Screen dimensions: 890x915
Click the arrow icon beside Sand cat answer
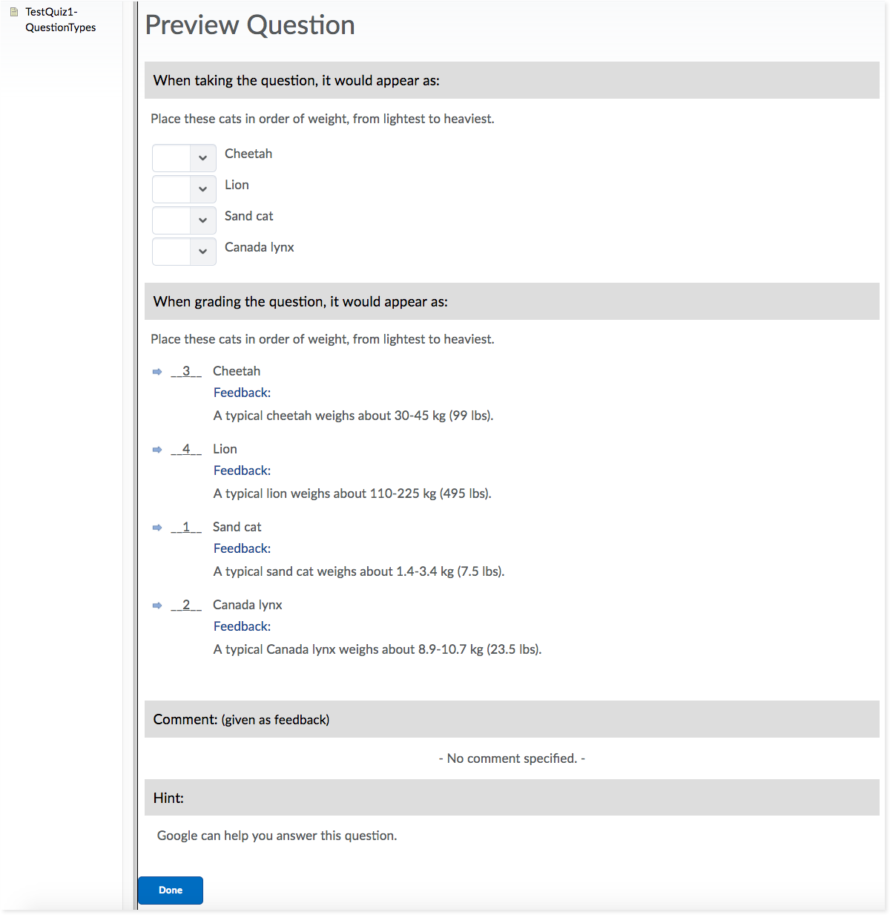[157, 528]
